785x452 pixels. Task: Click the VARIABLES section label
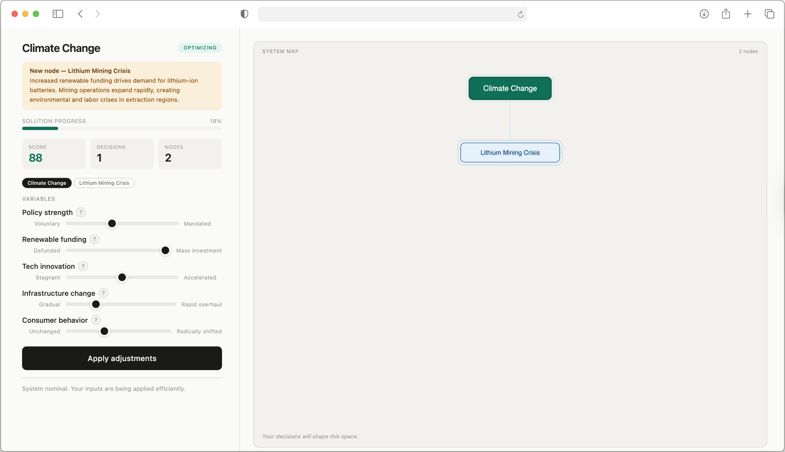click(x=39, y=199)
